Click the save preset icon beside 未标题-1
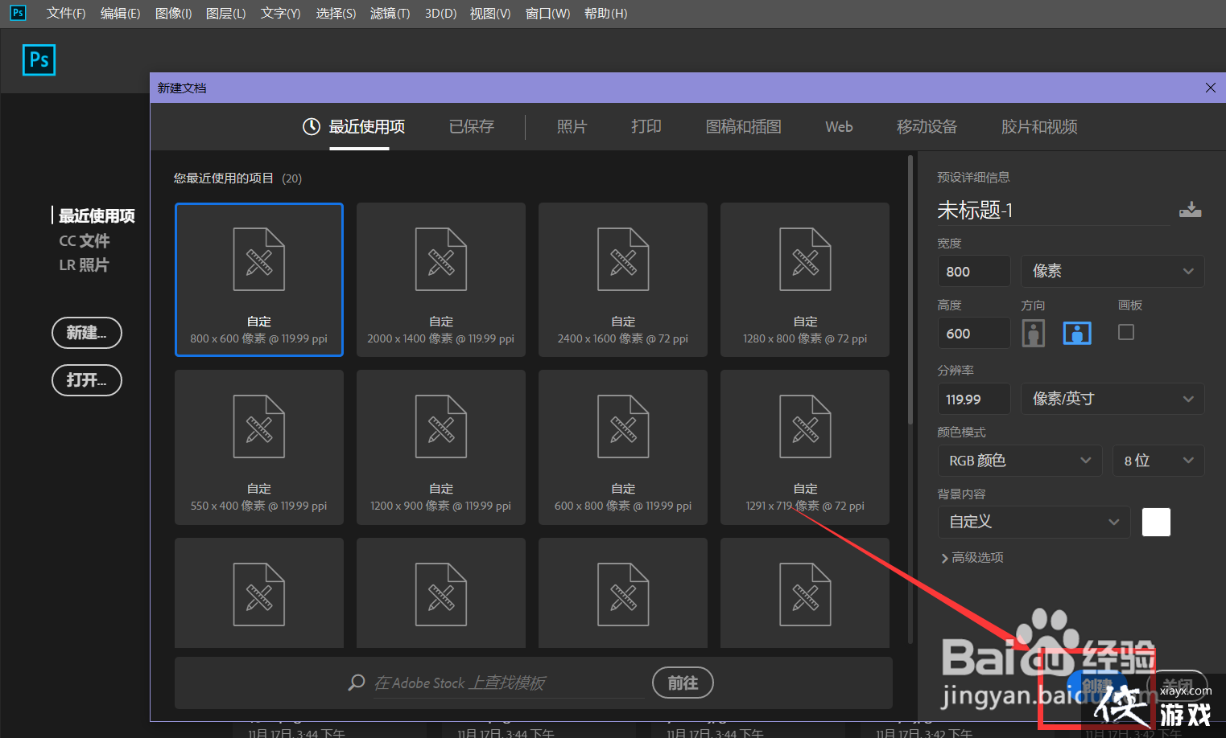 click(1190, 210)
